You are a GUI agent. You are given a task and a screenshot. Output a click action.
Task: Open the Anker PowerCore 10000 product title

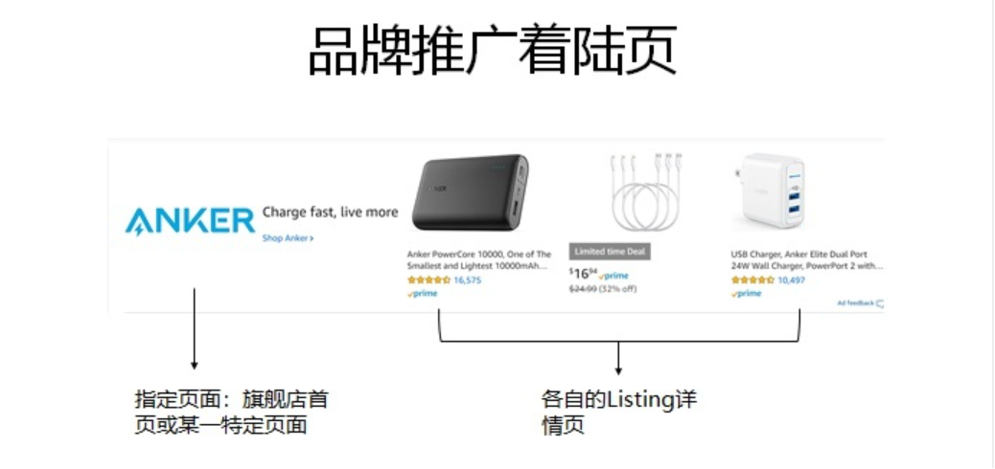coord(478,260)
